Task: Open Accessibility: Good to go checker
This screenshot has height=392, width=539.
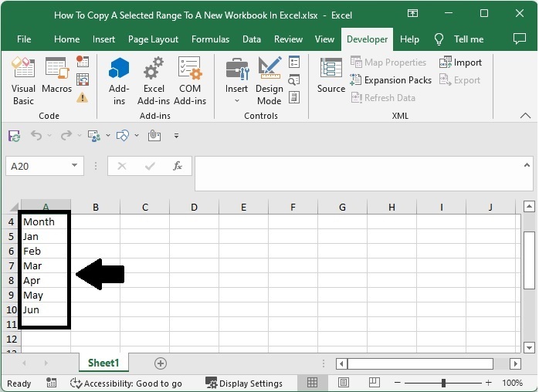Action: 126,383
